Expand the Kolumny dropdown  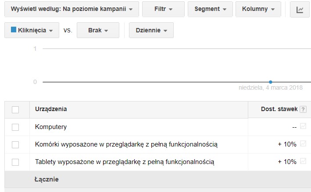[x=258, y=9]
